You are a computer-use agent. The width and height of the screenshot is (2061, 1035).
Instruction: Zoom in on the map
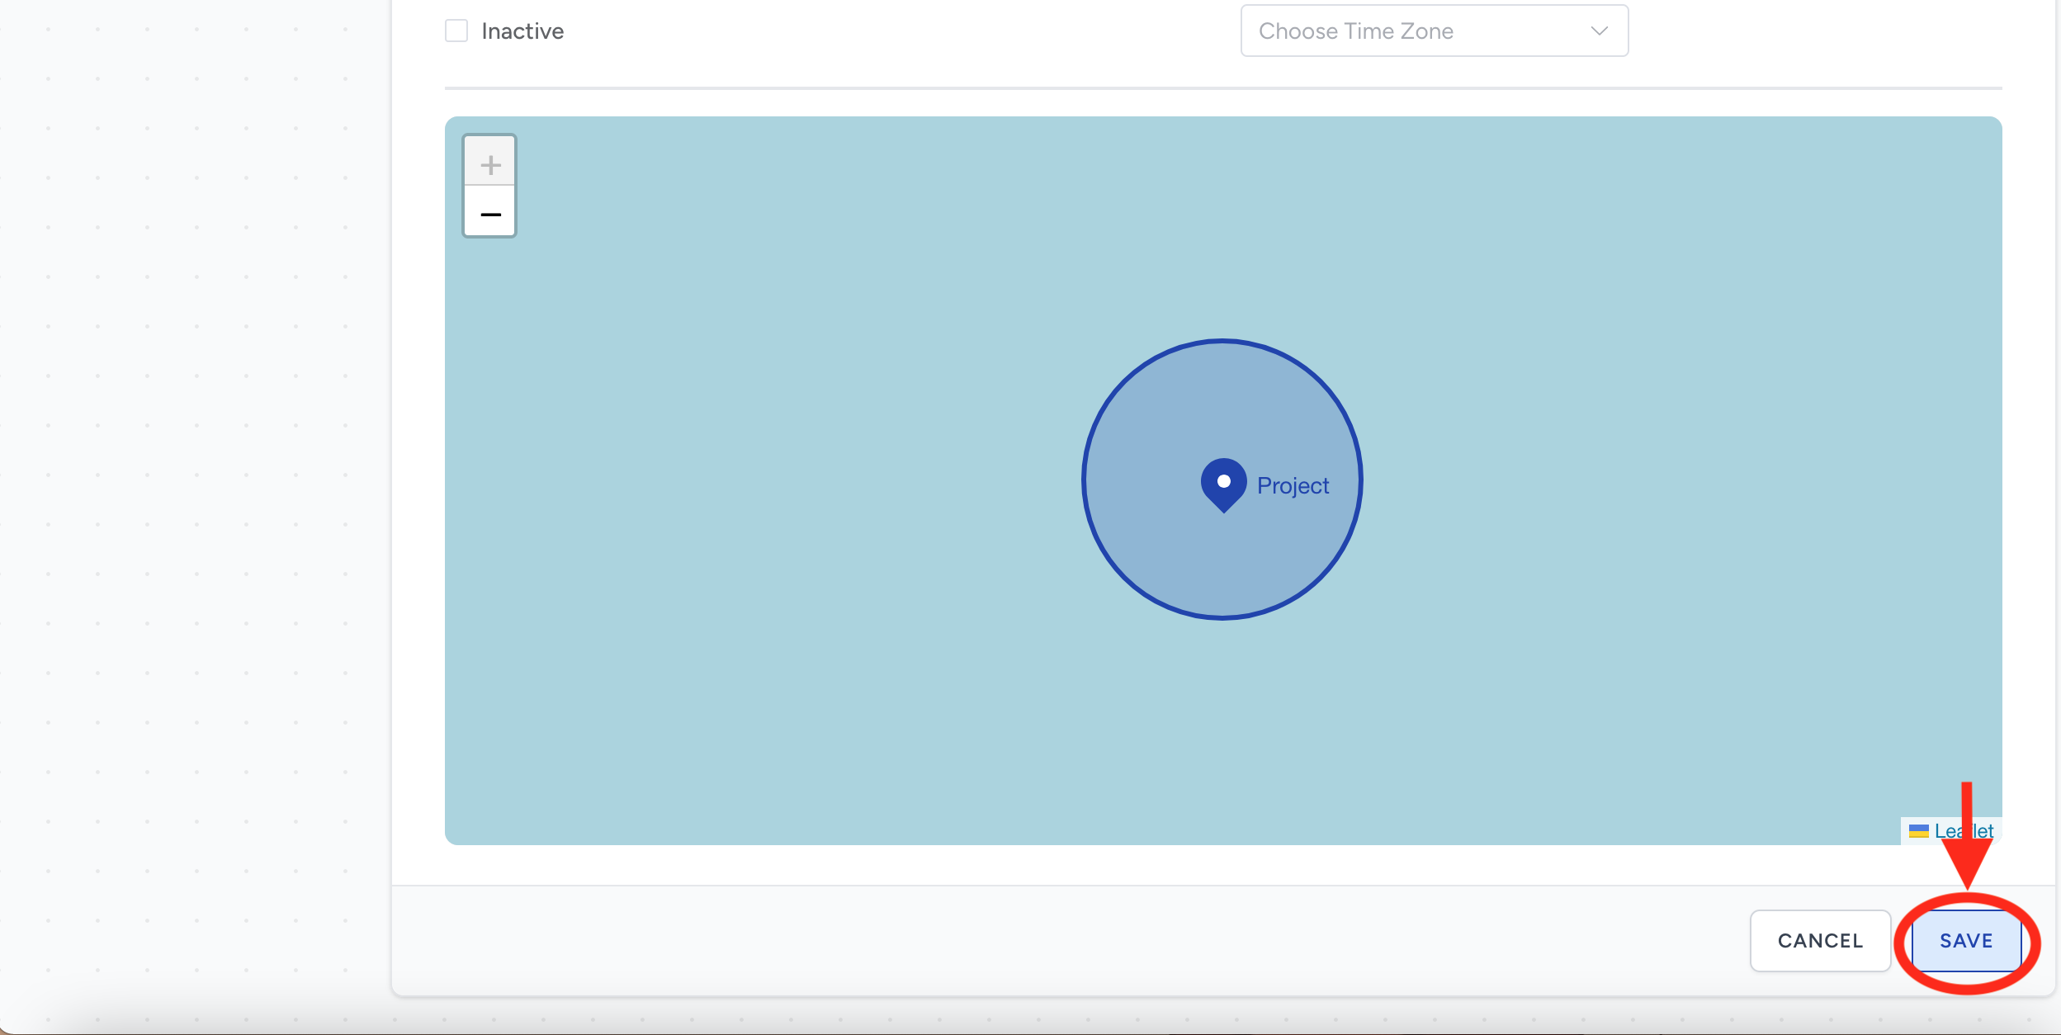pos(490,164)
